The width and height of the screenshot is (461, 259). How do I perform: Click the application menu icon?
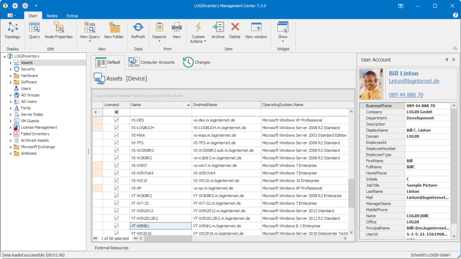point(11,15)
